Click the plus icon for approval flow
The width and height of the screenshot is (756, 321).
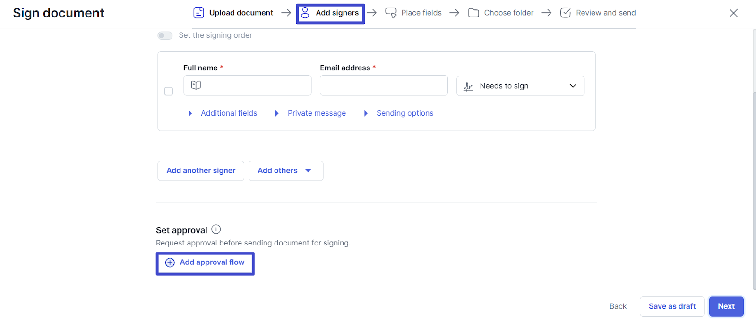click(170, 262)
